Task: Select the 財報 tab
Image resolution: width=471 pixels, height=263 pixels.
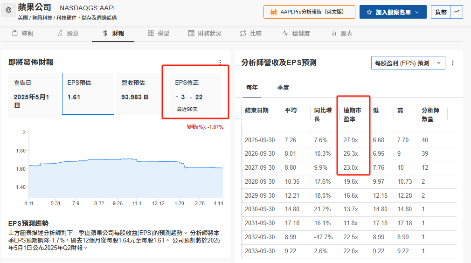Action: pos(113,33)
